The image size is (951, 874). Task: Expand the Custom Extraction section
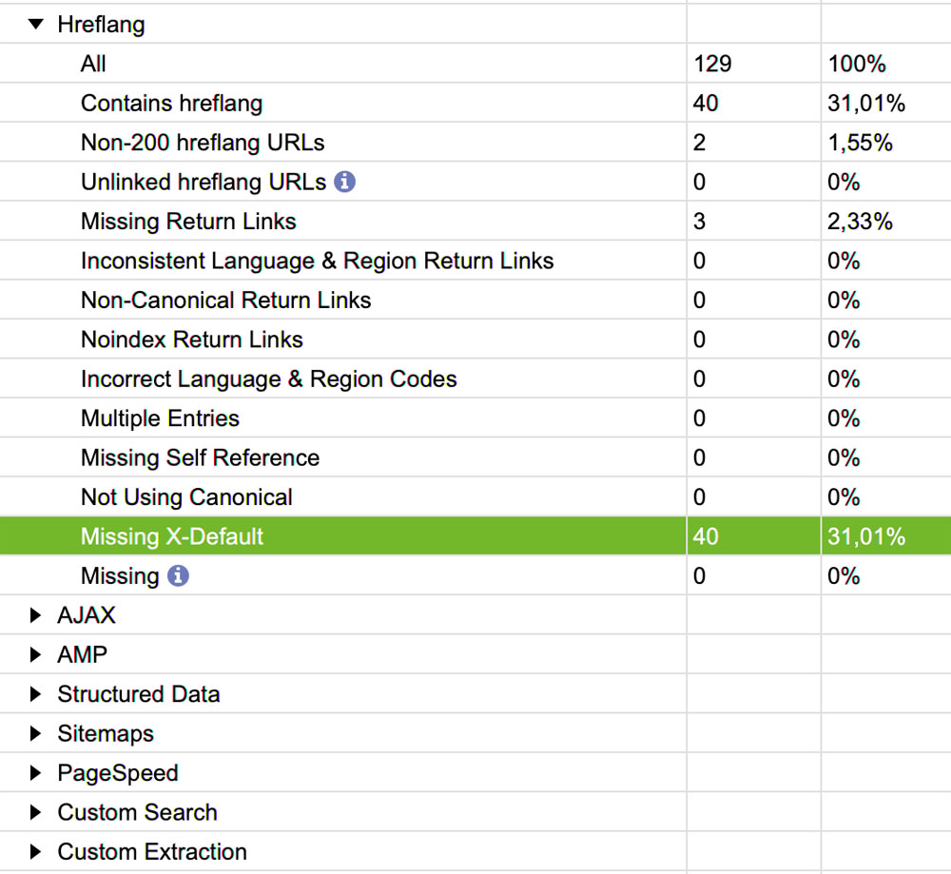click(36, 852)
